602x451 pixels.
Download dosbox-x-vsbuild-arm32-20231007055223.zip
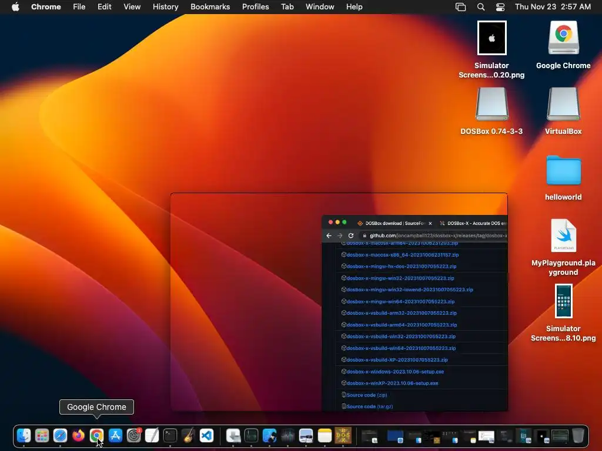402,313
